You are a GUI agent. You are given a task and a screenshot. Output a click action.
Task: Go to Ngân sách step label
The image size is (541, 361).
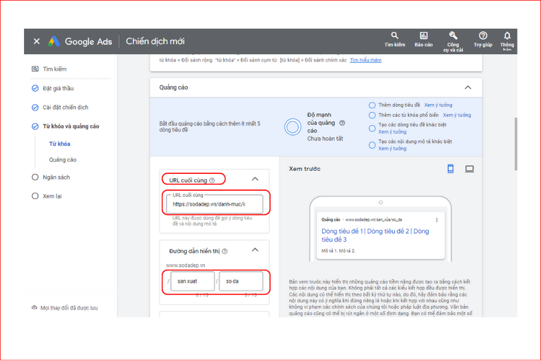pyautogui.click(x=57, y=177)
